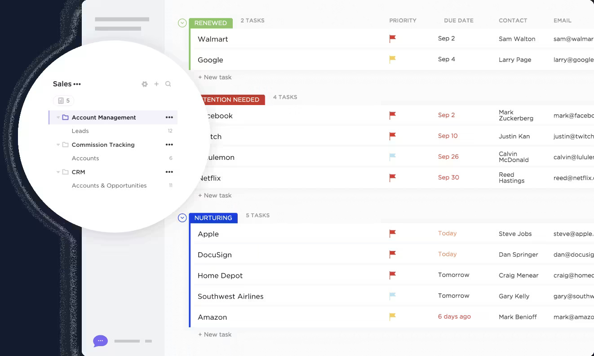The height and width of the screenshot is (356, 594).
Task: Add a new task under Renewed group
Action: [215, 77]
